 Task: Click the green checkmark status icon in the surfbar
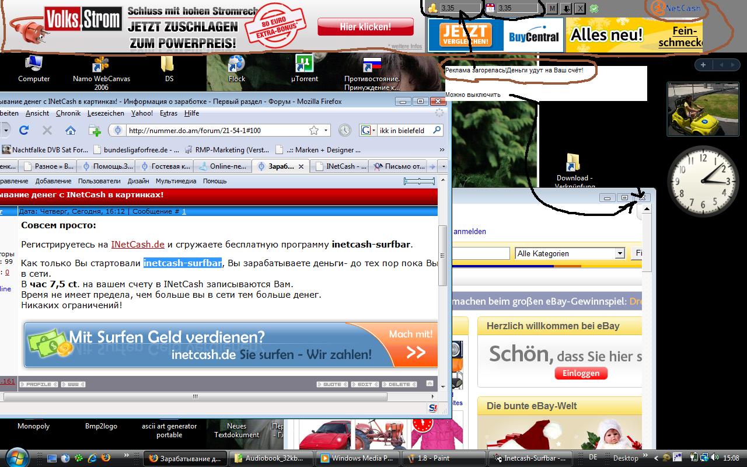pyautogui.click(x=594, y=8)
